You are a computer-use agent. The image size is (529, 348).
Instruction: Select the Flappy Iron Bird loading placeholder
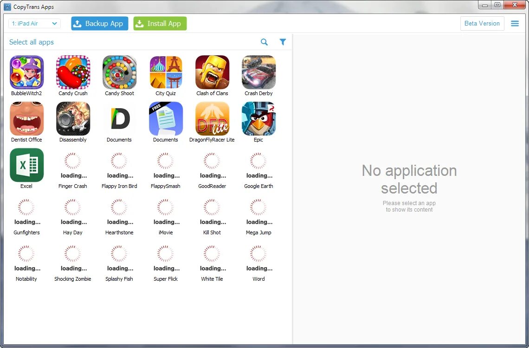click(x=119, y=165)
